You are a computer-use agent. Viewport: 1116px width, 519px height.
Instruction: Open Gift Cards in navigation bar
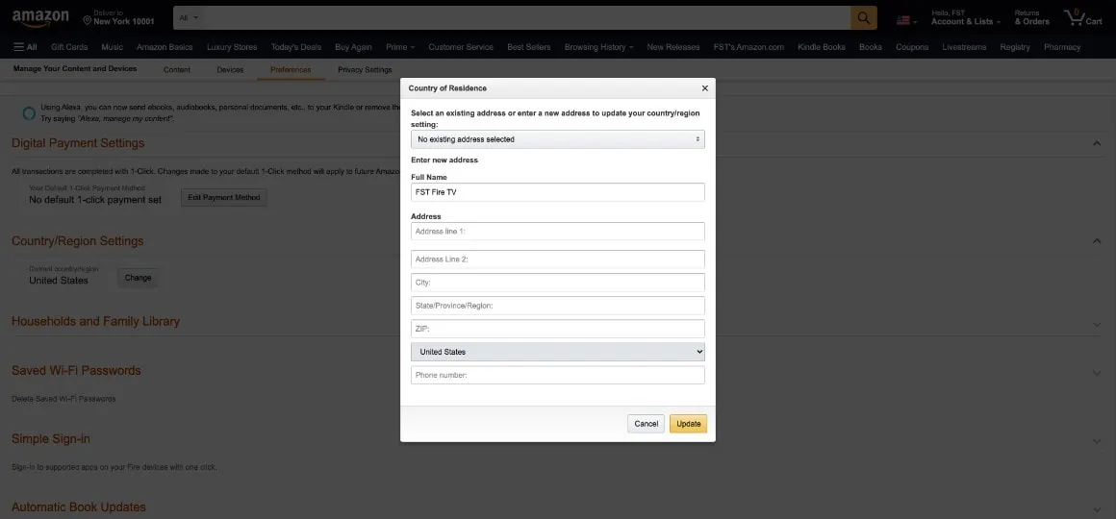point(69,47)
